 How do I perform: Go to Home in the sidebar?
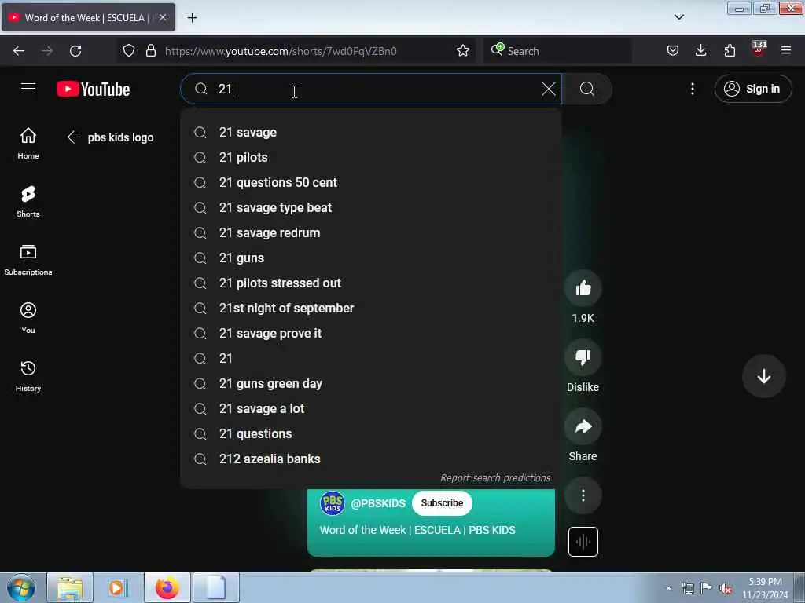(28, 144)
